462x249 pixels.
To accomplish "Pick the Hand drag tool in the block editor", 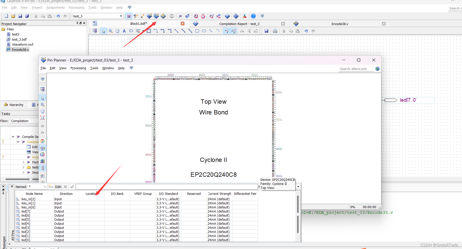I will (x=117, y=31).
